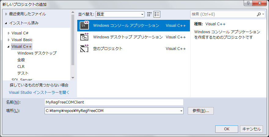The image size is (269, 137).
Task: Select Windows デスクトップ under Visual C++
Action: coord(37,53)
